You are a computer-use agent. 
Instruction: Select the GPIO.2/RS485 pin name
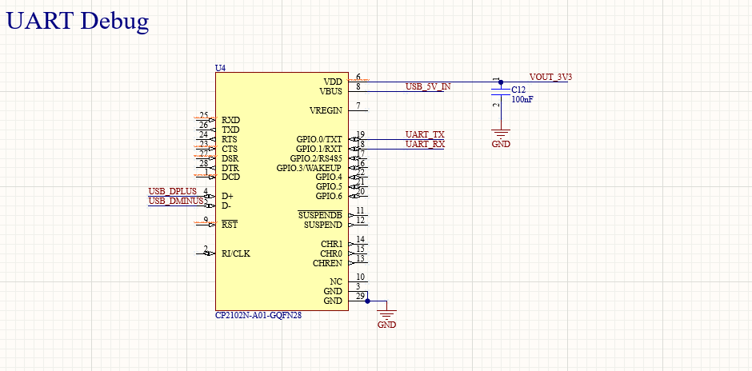[x=316, y=158]
